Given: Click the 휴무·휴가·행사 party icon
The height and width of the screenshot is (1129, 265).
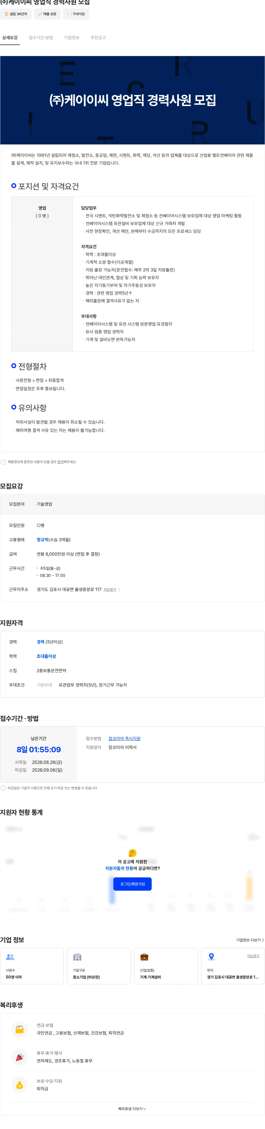Looking at the screenshot, I should click(x=19, y=1057).
